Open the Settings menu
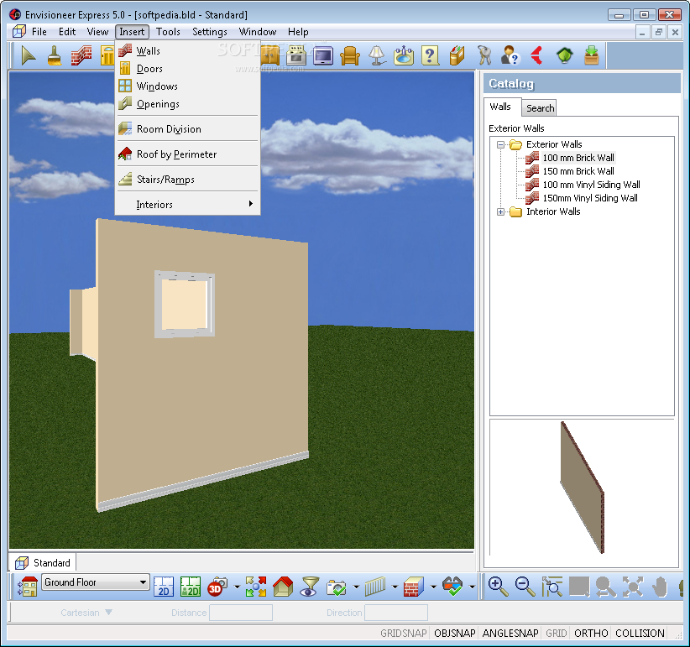 tap(210, 32)
